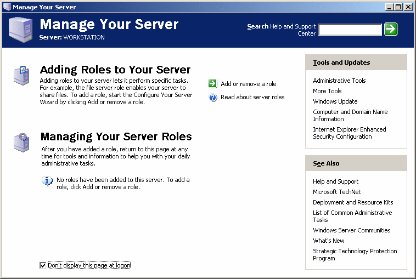Screen dimensions: 416x279
Task: Maximize the Manage Your Server window
Action: pyautogui.click(x=398, y=7)
